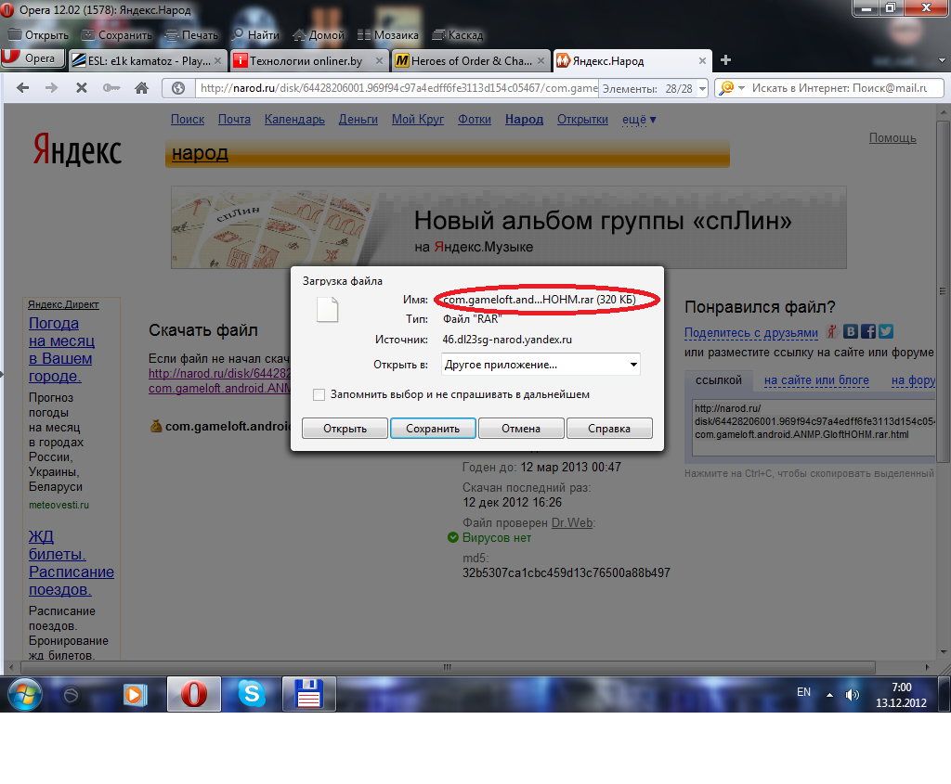This screenshot has height=784, width=951.
Task: Close the Технологии onliner.by tab
Action: tap(379, 60)
